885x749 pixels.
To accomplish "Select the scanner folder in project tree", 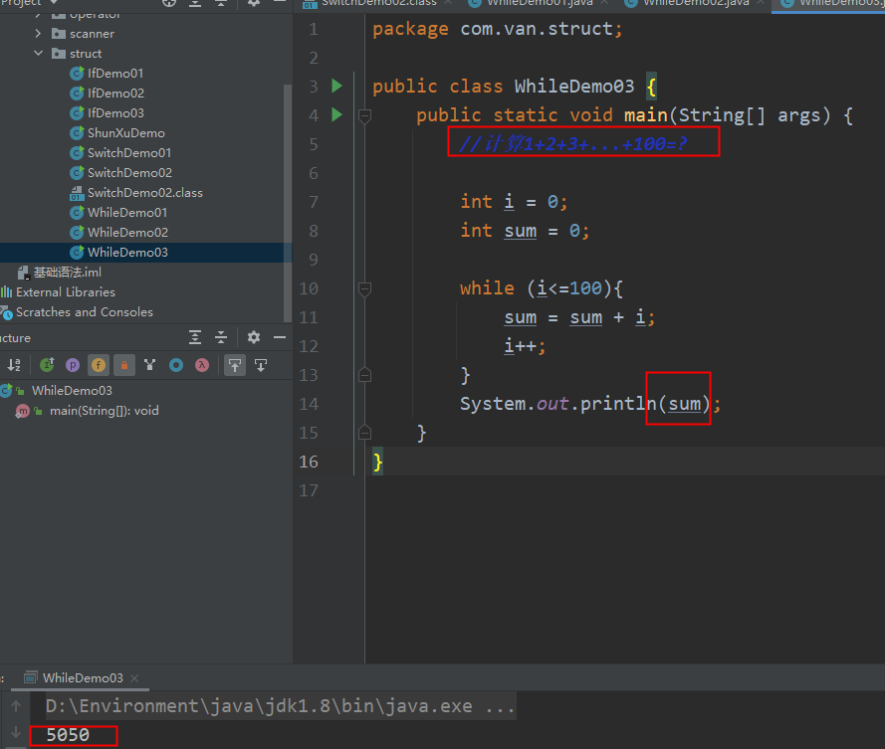I will click(92, 34).
